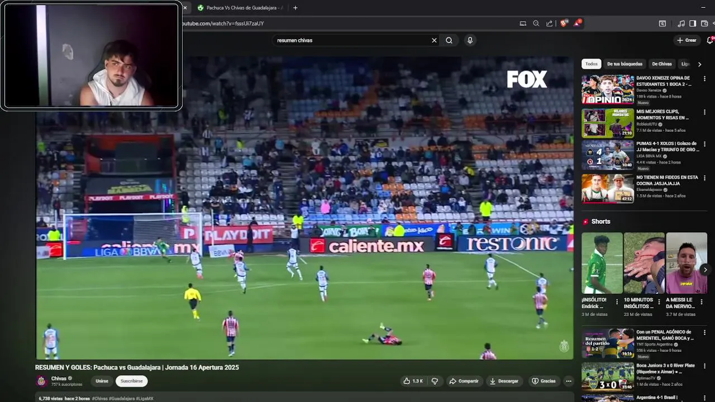
Task: Open a new browser tab with plus
Action: 295,8
